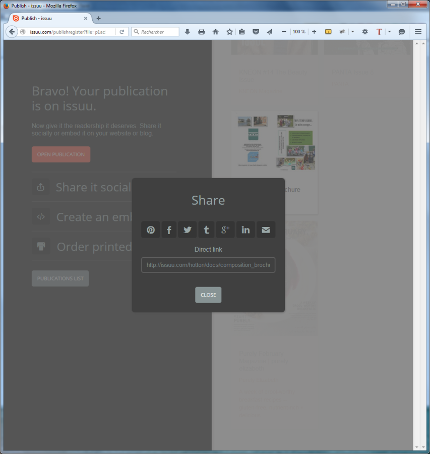Click the share upload icon beside Share it socially
430x454 pixels.
pyautogui.click(x=41, y=187)
